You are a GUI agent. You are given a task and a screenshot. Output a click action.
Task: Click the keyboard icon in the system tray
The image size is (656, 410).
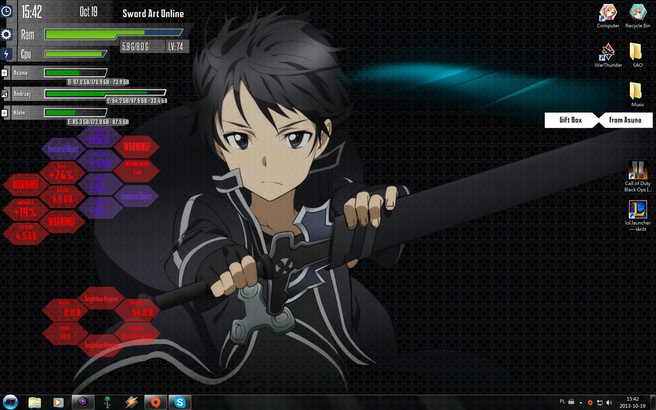click(571, 402)
